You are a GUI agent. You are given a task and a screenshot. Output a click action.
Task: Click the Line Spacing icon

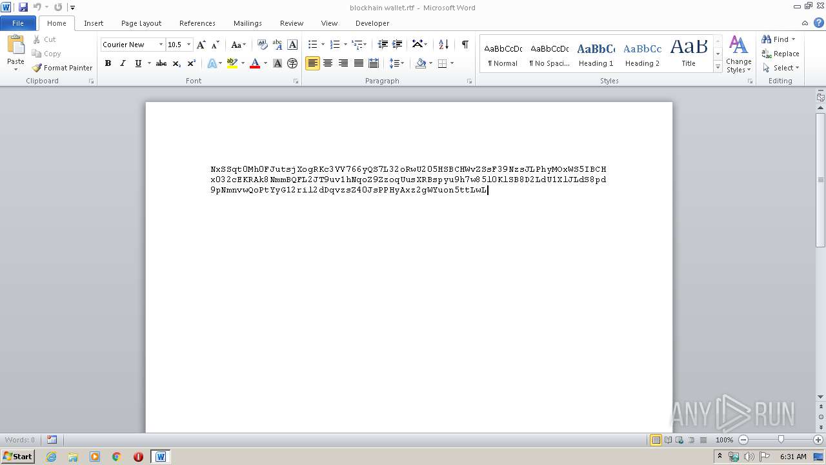pos(394,63)
